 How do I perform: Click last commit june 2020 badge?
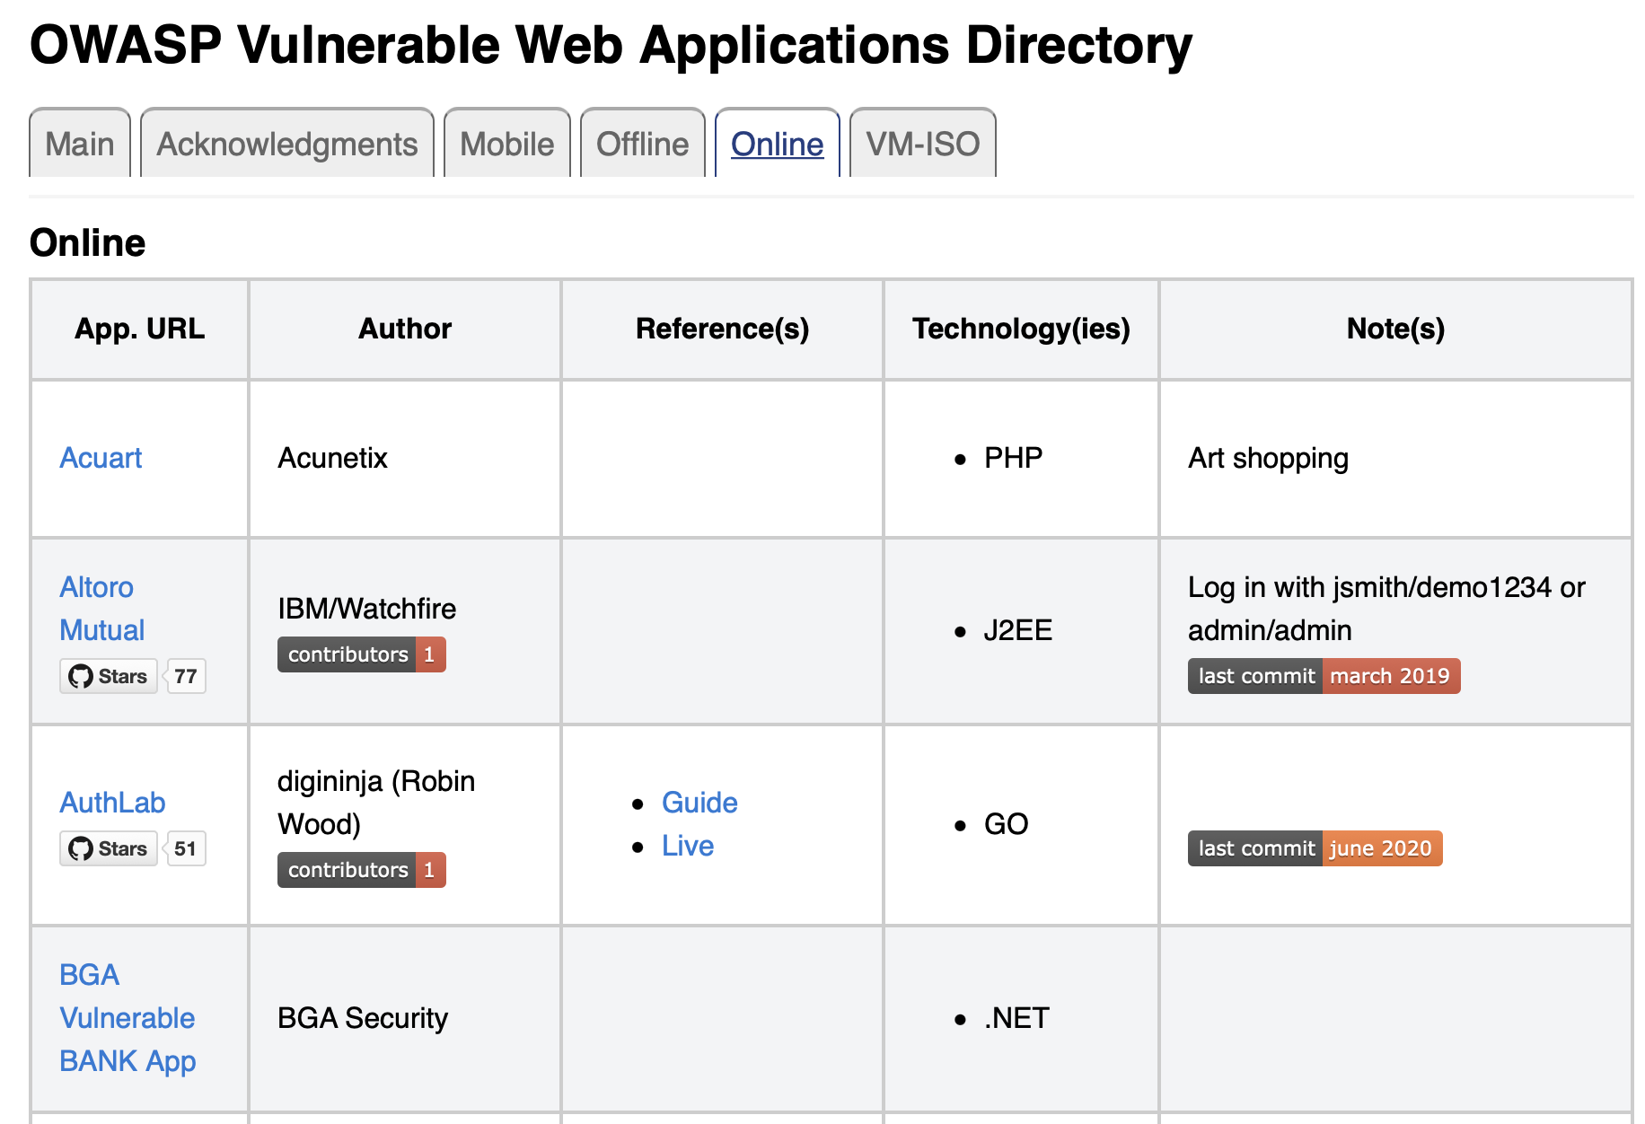tap(1315, 848)
